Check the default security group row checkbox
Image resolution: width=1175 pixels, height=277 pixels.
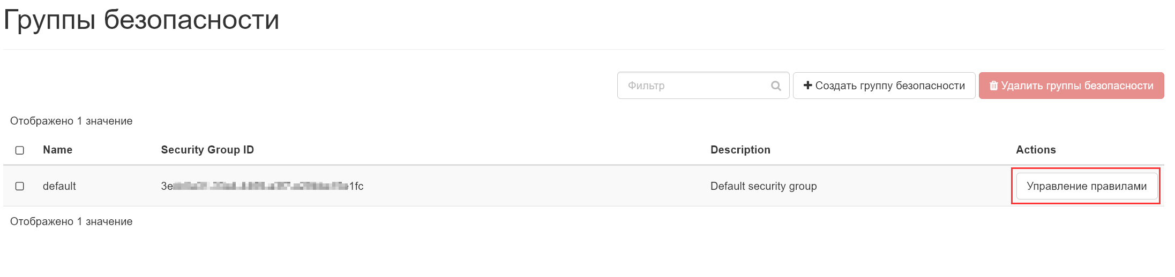[x=20, y=186]
